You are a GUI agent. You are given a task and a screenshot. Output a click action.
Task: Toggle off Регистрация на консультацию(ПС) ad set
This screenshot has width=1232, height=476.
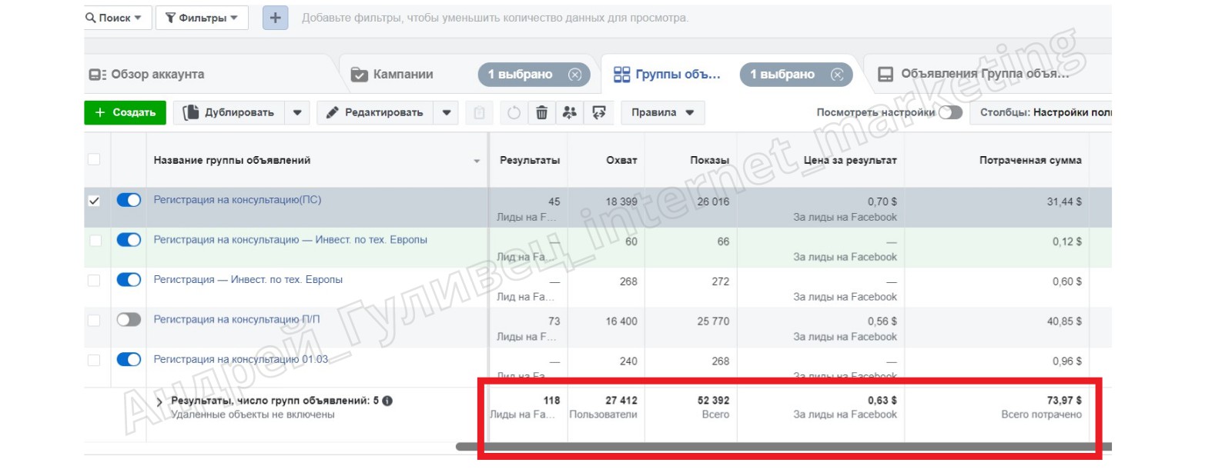click(129, 200)
